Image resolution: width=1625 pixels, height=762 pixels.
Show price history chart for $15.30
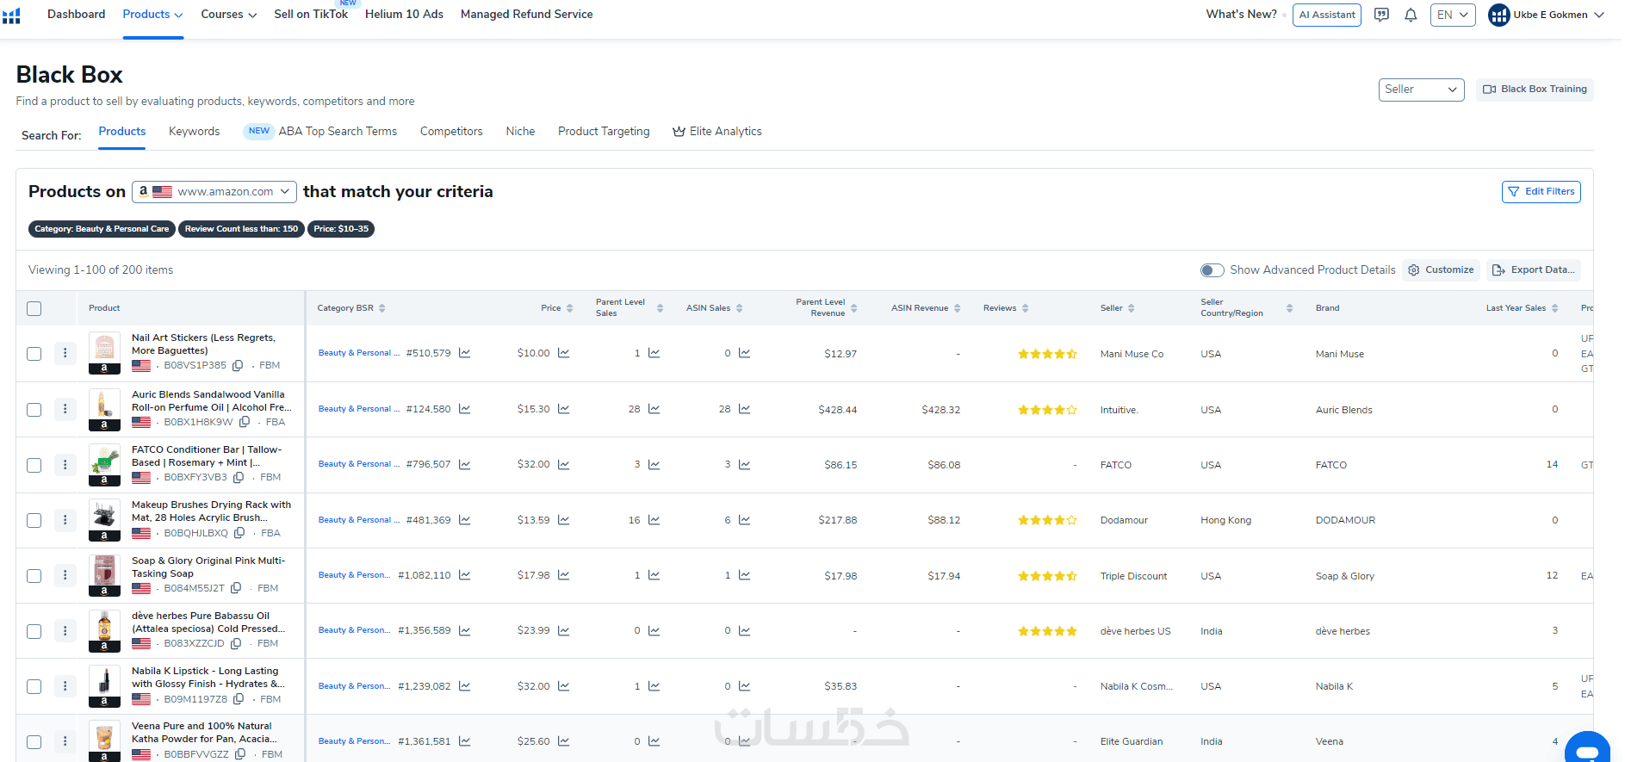[x=564, y=409]
